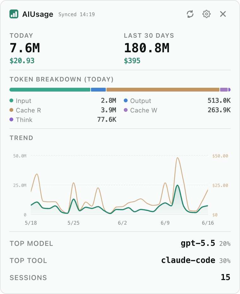240x294 pixels.
Task: Click the 'Output' legend label
Action: 141,101
